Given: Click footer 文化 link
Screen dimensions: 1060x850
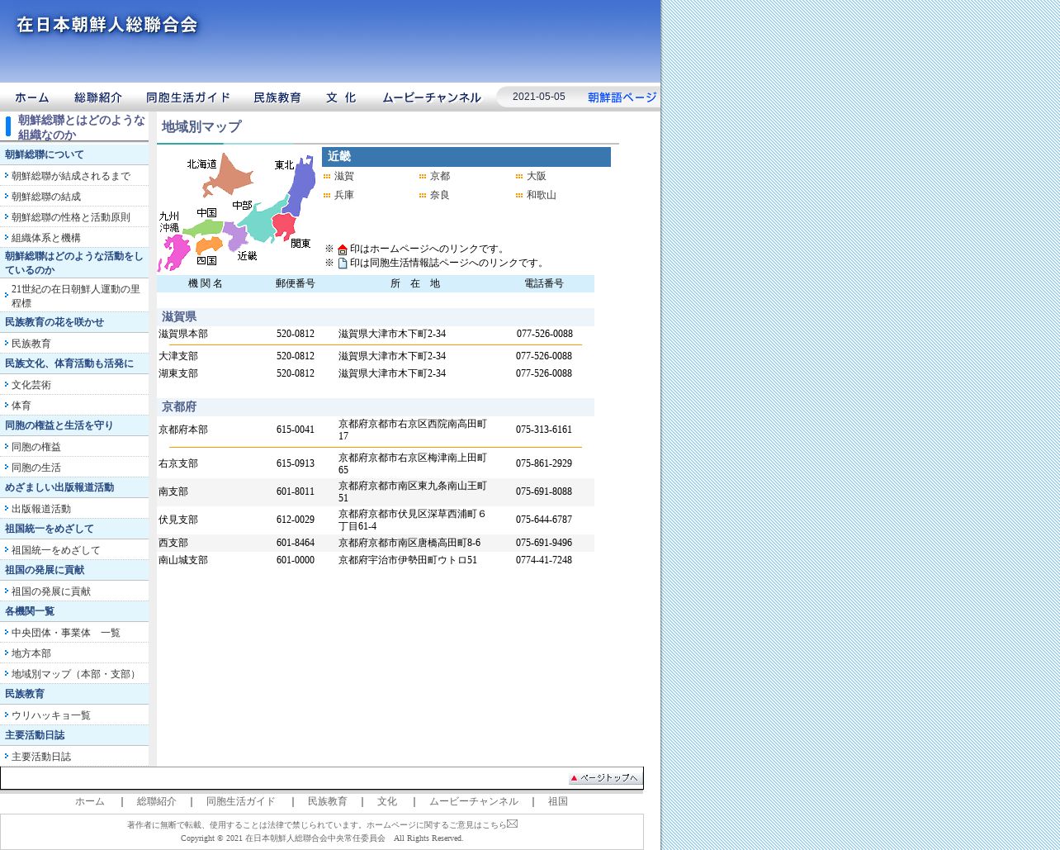Looking at the screenshot, I should [x=387, y=801].
